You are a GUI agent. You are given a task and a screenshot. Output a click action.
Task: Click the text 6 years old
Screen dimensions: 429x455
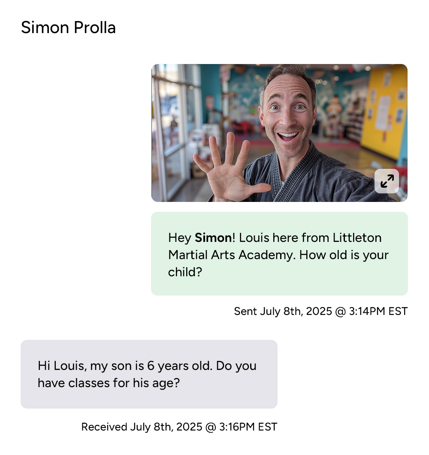180,366
